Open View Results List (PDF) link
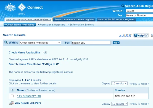Image resolution: width=153 pixels, height=108 pixels. [x=28, y=103]
